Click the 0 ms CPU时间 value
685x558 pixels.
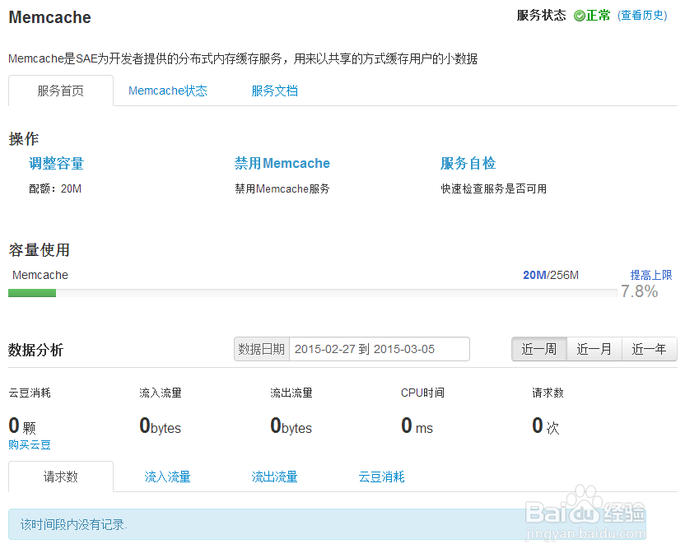click(x=417, y=425)
